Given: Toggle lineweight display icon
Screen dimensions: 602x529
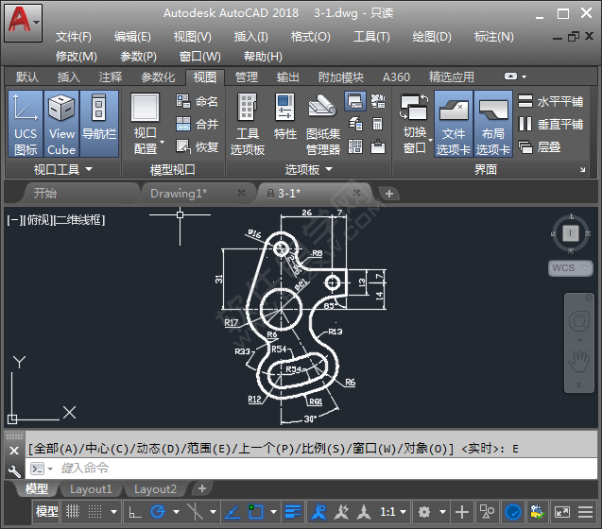Looking at the screenshot, I should click(293, 512).
